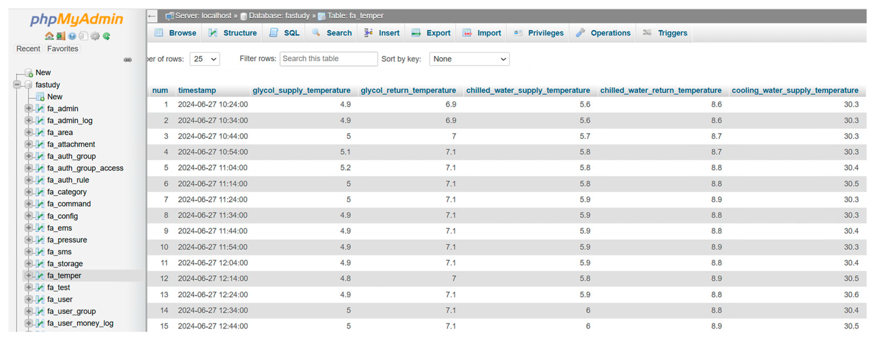Open the number of rows dropdown
The image size is (873, 339).
tap(205, 59)
